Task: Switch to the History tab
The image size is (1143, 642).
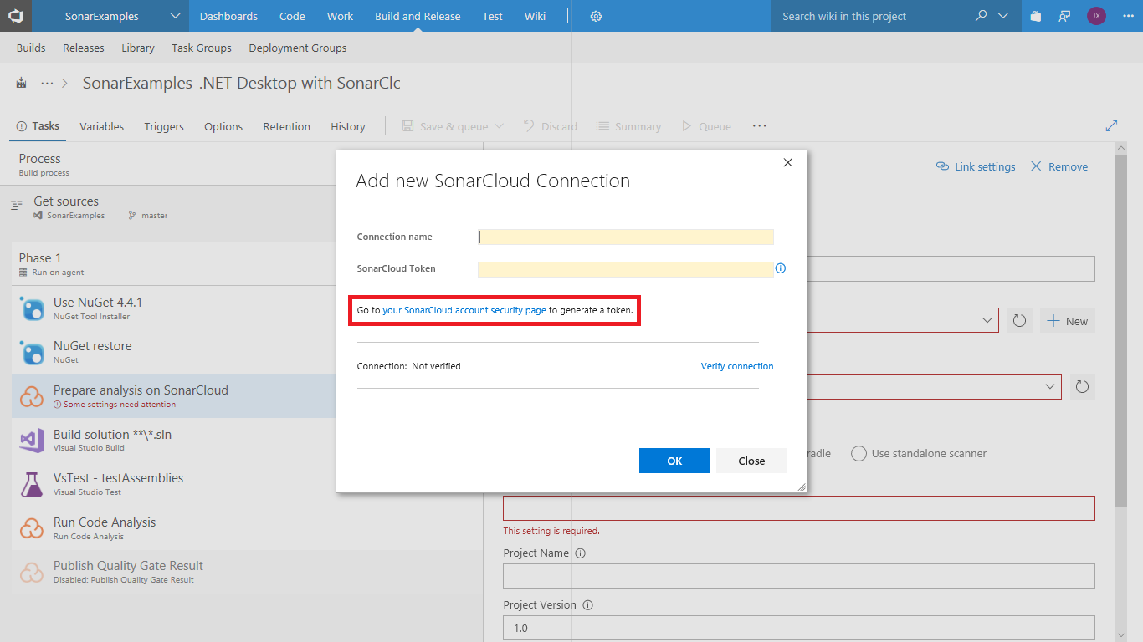Action: pos(348,126)
